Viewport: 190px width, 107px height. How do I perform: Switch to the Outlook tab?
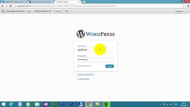[x=14, y=2]
